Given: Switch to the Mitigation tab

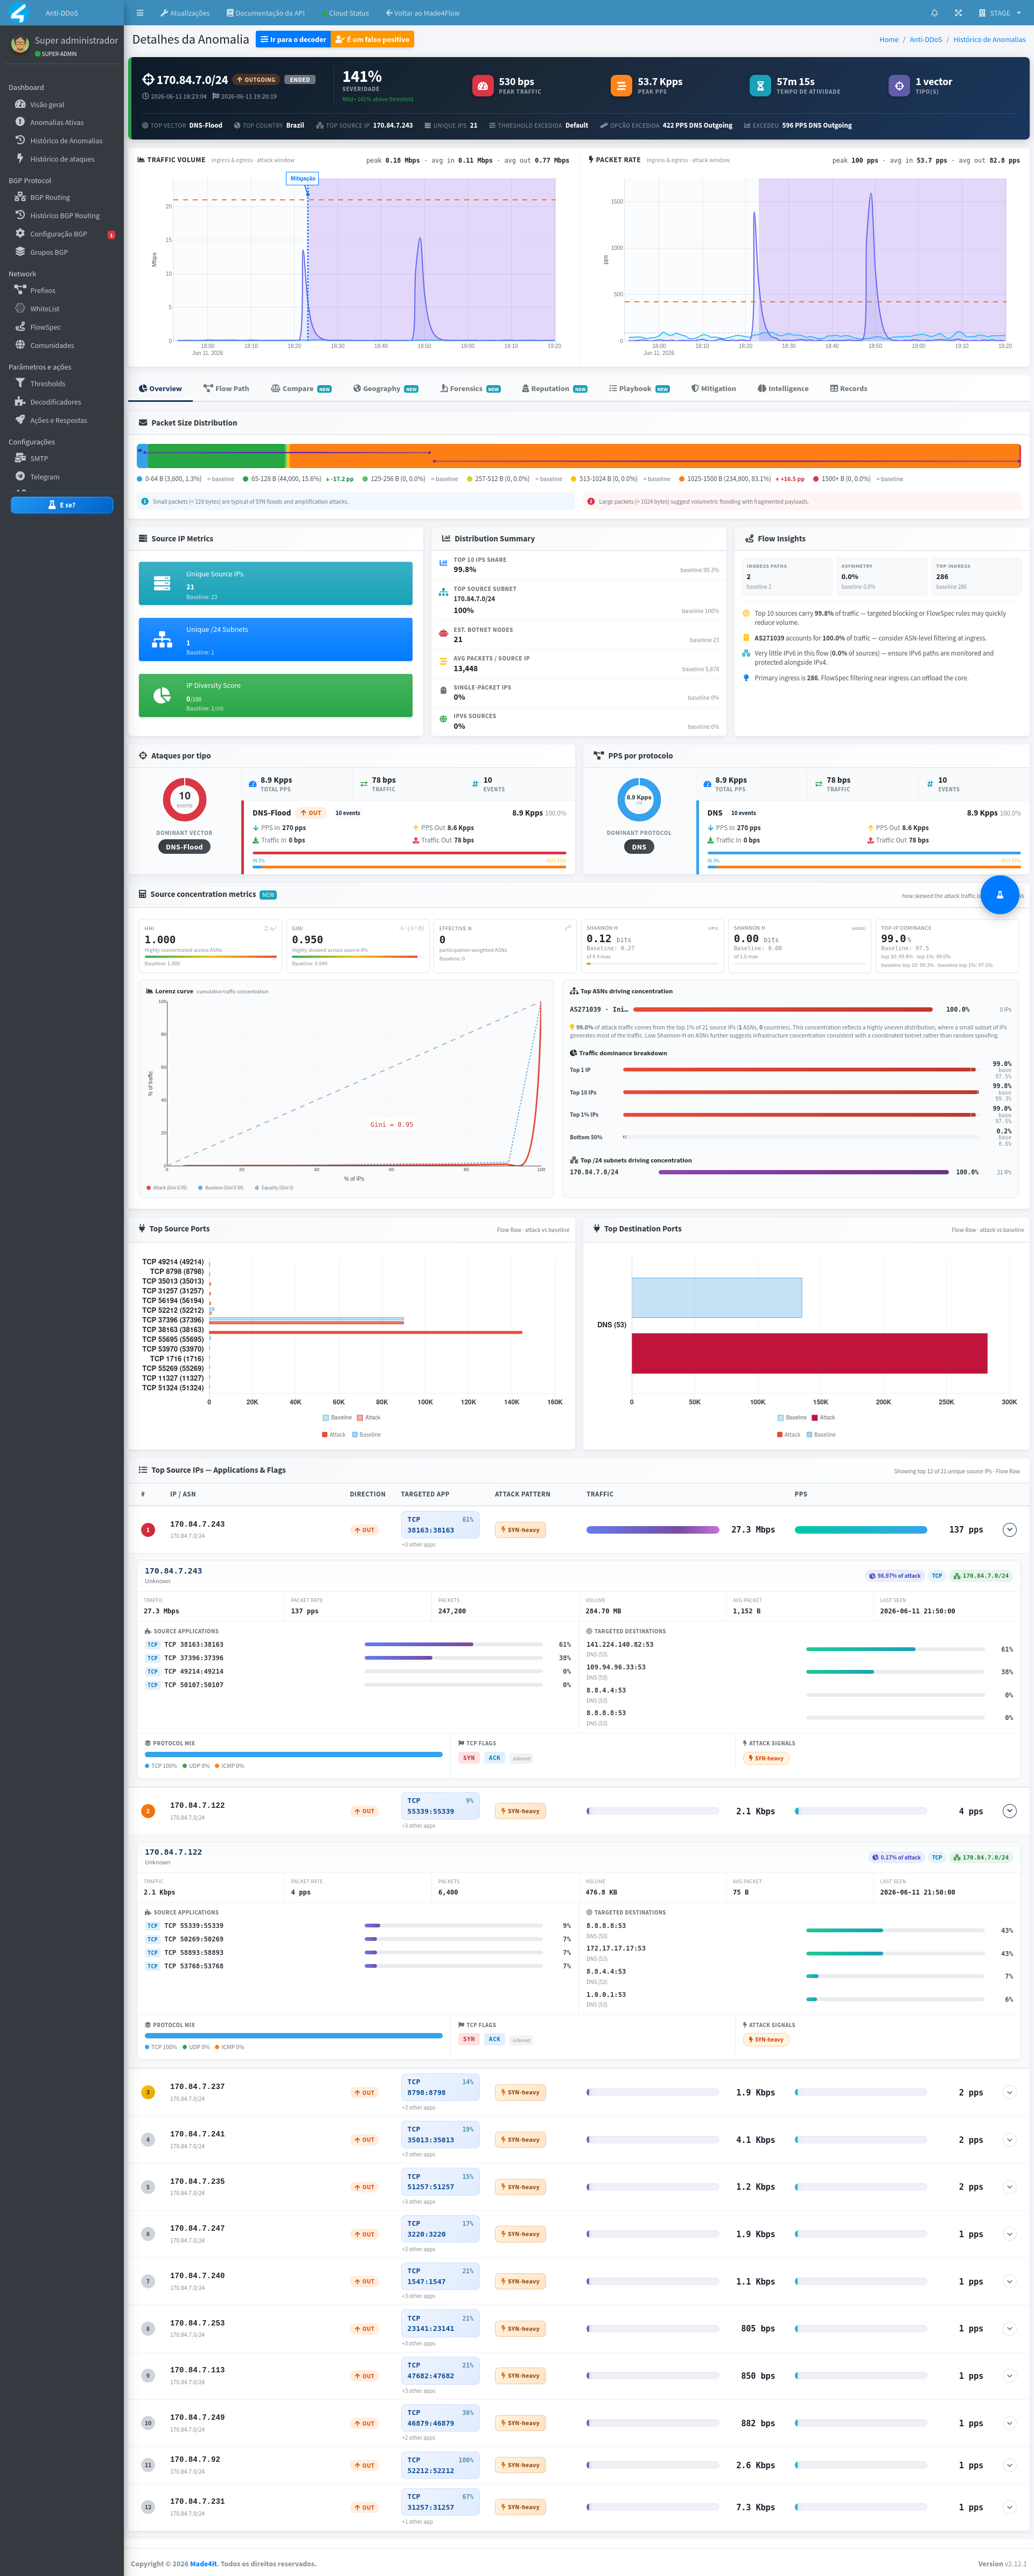Looking at the screenshot, I should (713, 389).
